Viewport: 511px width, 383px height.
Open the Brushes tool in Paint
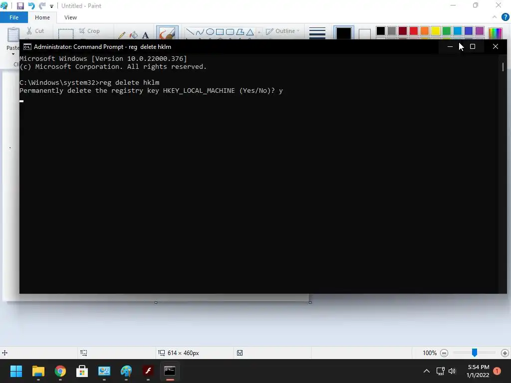click(167, 32)
